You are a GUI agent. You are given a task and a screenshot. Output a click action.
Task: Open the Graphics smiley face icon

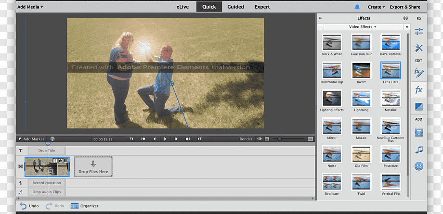pyautogui.click(x=418, y=166)
